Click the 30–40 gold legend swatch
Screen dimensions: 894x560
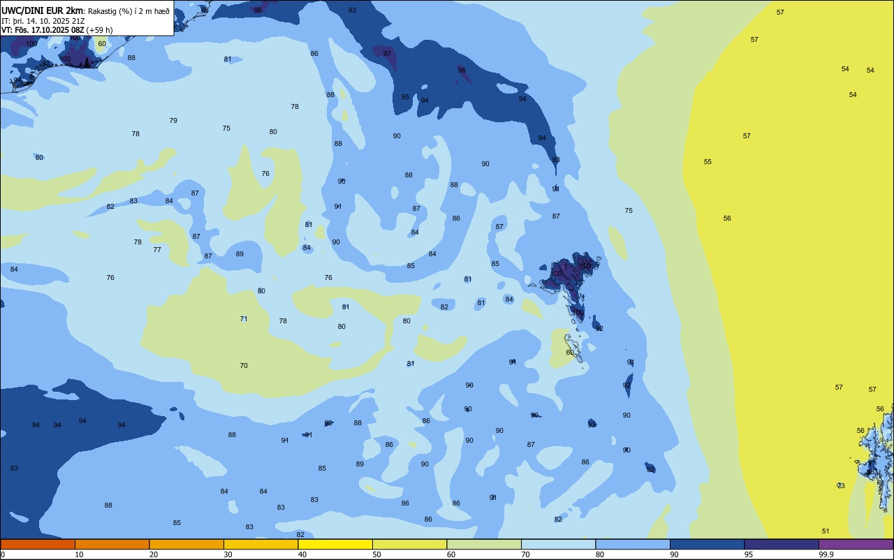(x=261, y=544)
